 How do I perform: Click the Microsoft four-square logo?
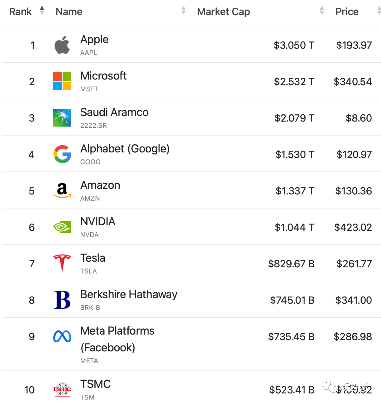point(62,81)
